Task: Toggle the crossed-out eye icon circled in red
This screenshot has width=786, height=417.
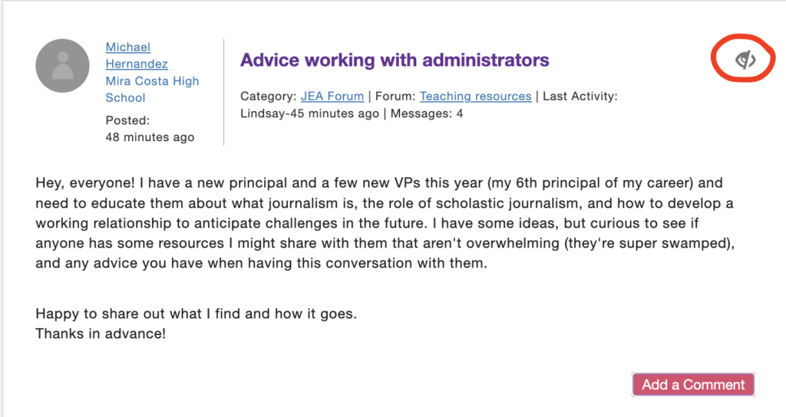Action: pos(745,60)
